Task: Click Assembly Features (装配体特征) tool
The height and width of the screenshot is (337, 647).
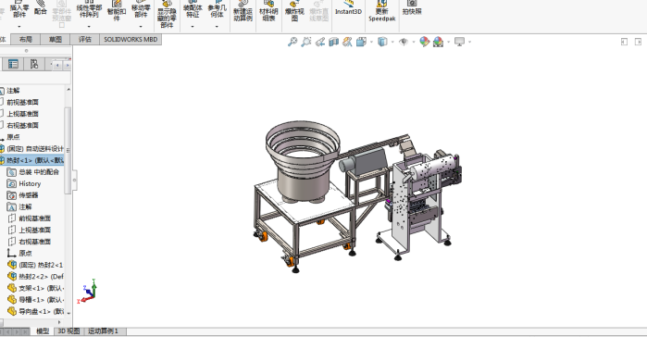Action: (193, 9)
